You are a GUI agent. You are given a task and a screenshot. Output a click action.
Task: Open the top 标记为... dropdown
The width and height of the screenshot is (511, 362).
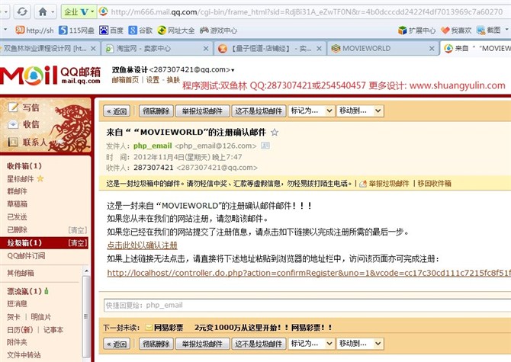pos(311,111)
